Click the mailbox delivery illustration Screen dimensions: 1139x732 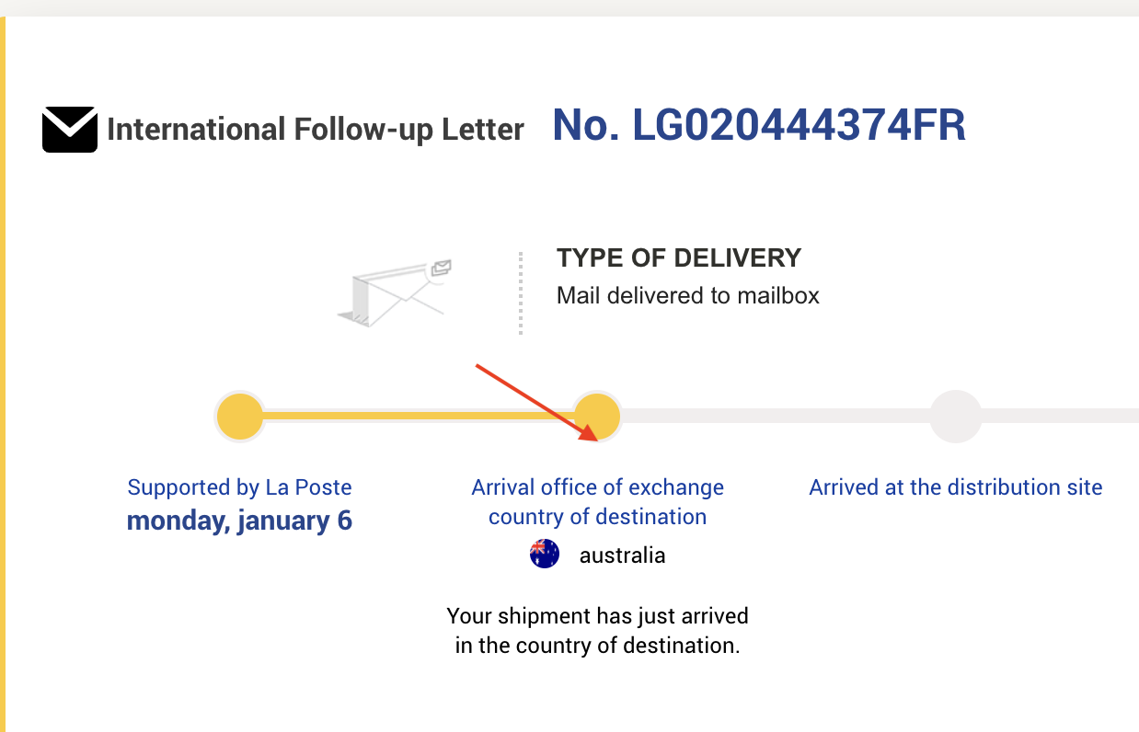[x=396, y=292]
